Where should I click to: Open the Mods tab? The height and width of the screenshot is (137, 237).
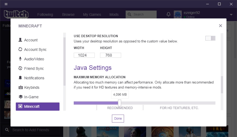click(x=114, y=14)
